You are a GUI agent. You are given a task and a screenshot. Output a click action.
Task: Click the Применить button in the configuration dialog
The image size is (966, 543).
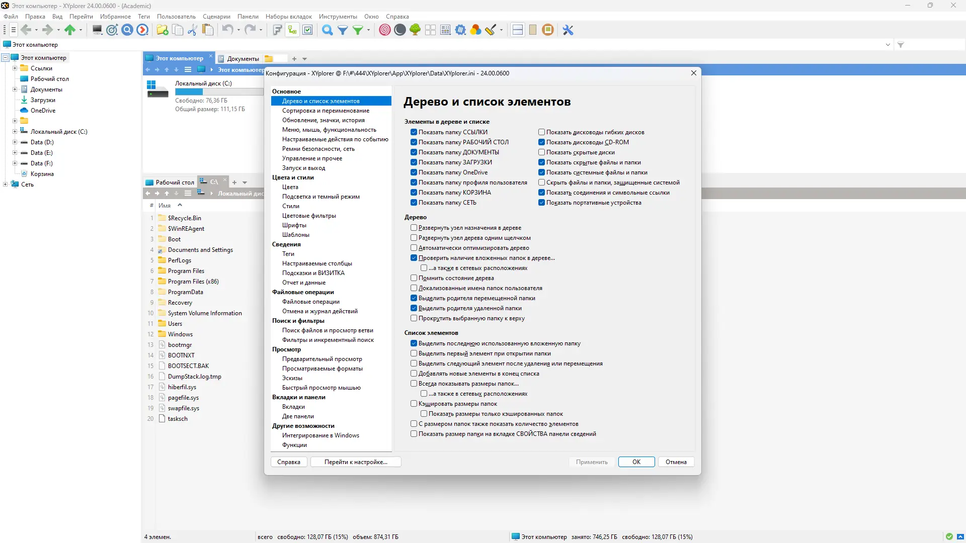(x=591, y=462)
